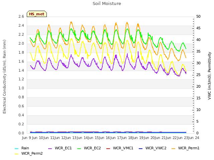Click the cyan Rain legend swatch
The height and width of the screenshot is (160, 214).
[x=16, y=148]
